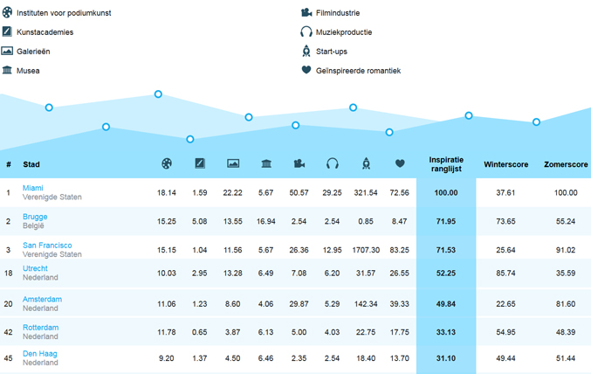
Task: Click the rightmost circular chart data point
Action: click(x=536, y=122)
